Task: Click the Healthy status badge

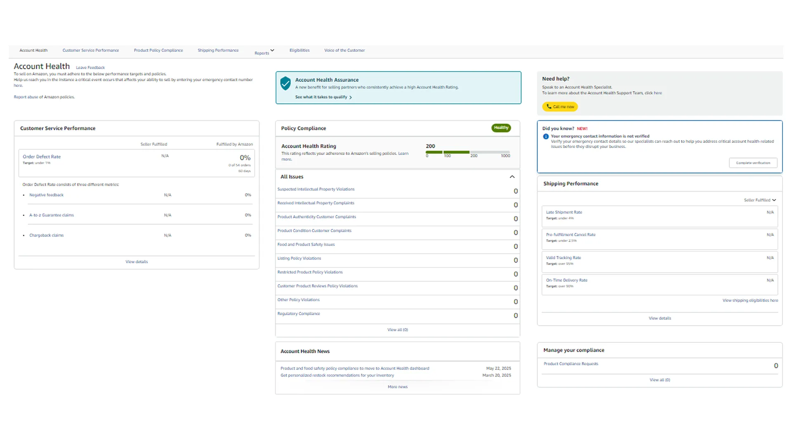Action: (x=501, y=128)
